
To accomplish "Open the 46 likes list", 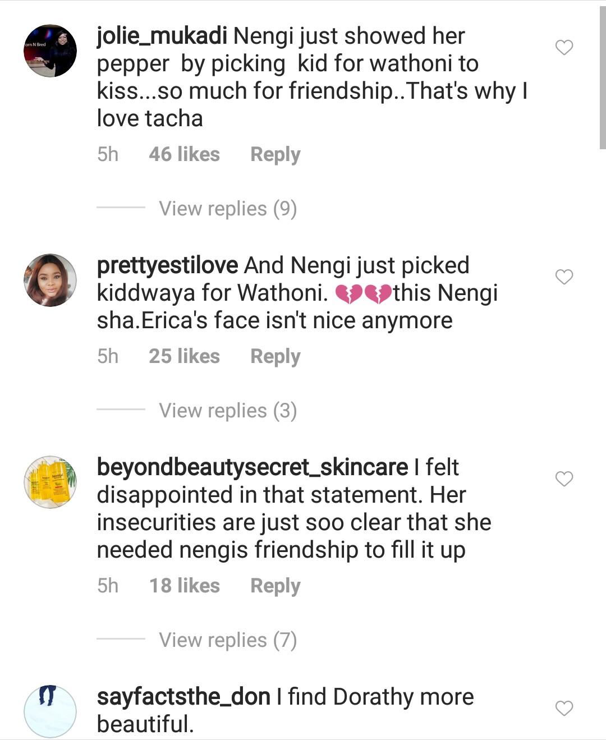I will coord(184,154).
